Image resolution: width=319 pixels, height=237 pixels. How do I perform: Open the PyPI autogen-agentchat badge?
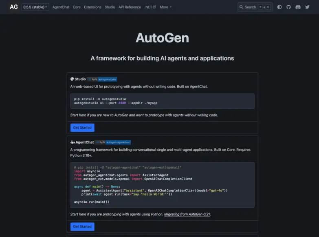pos(113,143)
